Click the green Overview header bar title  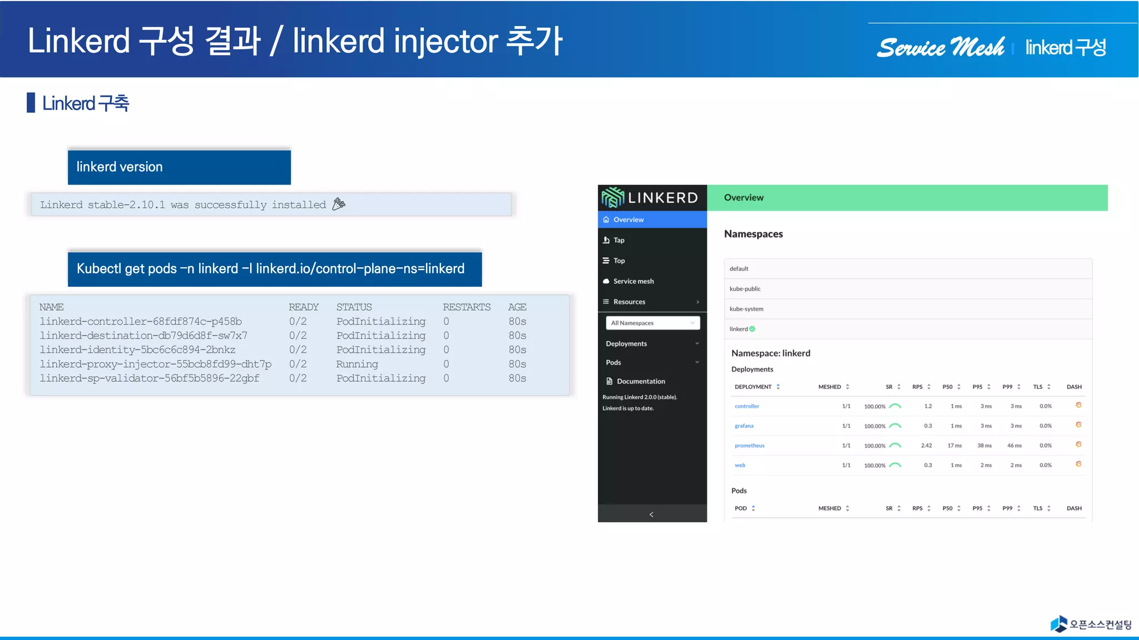[744, 198]
